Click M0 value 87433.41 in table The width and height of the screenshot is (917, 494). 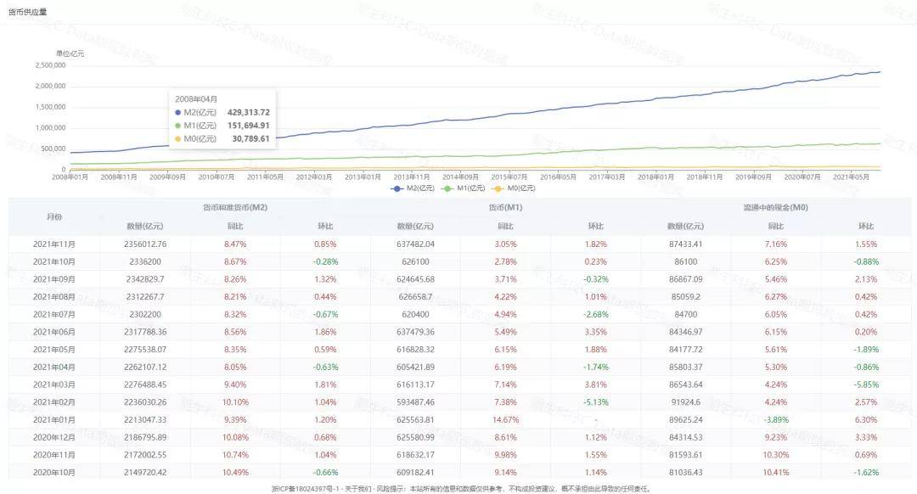coord(685,244)
